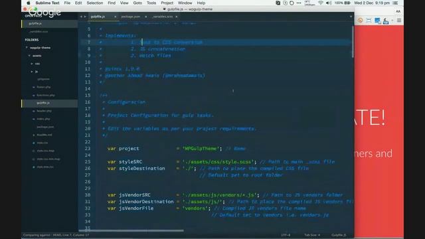Open the Window menu
The height and width of the screenshot is (239, 425).
pos(185,3)
